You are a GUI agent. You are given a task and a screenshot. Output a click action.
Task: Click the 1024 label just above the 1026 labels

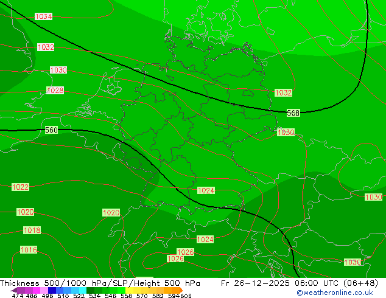click(205, 240)
